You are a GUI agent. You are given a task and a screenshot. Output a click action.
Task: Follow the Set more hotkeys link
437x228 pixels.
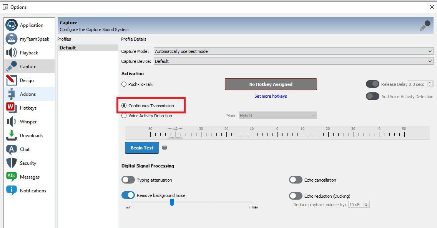point(271,96)
